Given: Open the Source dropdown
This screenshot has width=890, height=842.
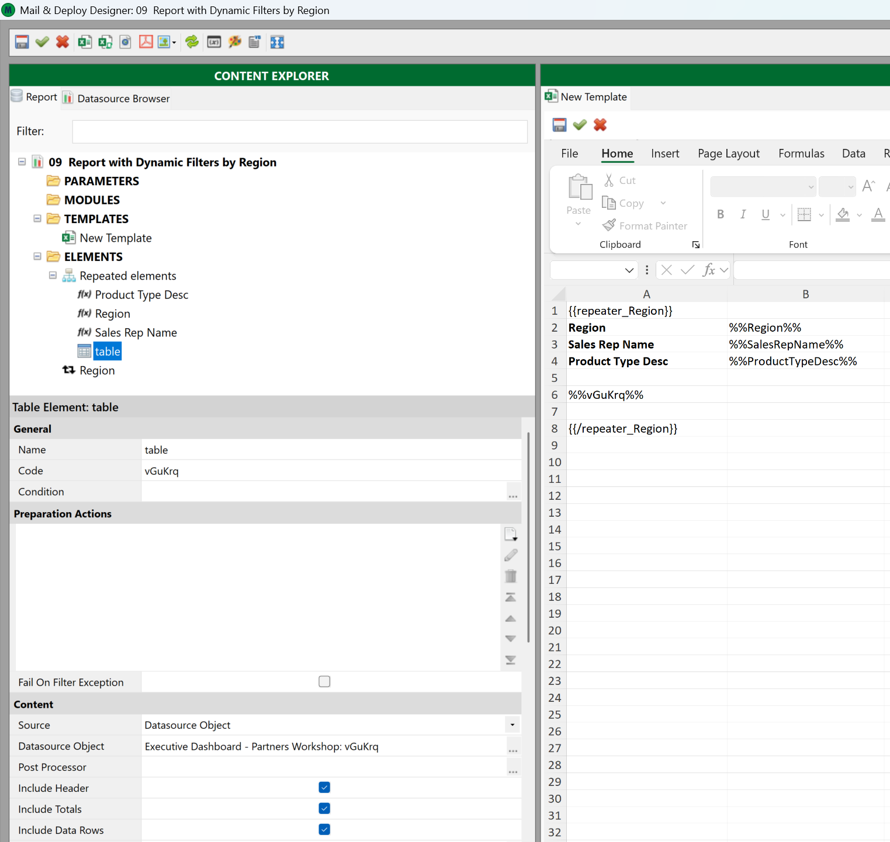Looking at the screenshot, I should pyautogui.click(x=512, y=725).
